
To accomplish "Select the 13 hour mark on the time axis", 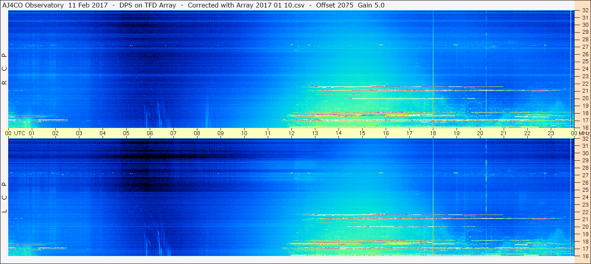I will (315, 134).
